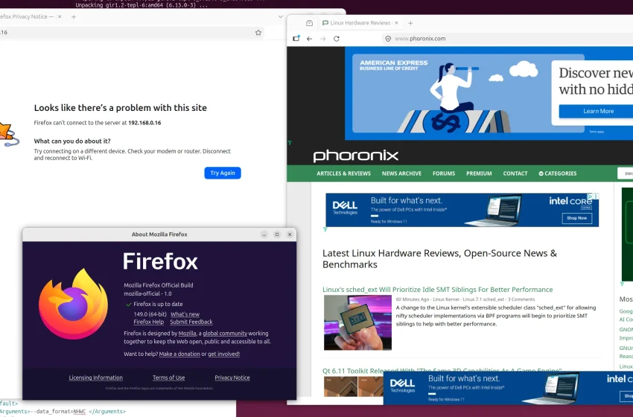Click the Qt 6.11 article thumbnail
Screen dimensions: 633x417
pos(354,386)
